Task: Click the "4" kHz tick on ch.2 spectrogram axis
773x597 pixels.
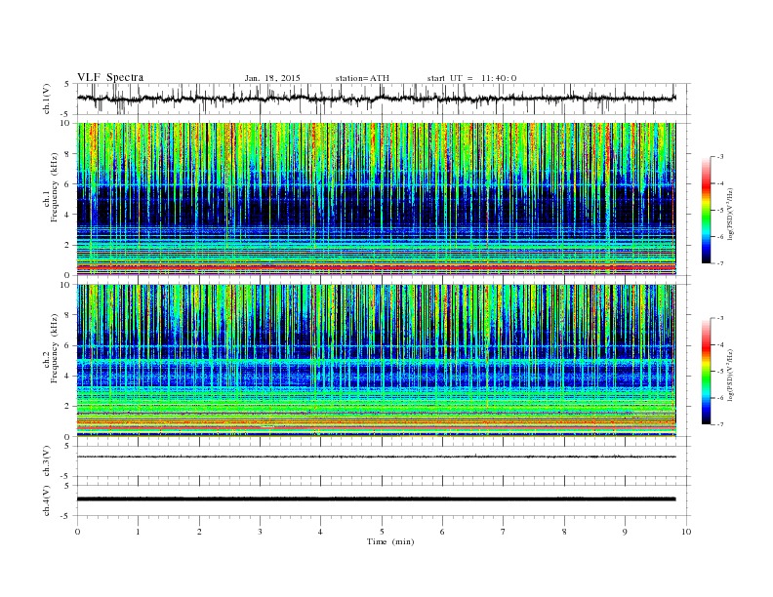Action: pos(67,376)
